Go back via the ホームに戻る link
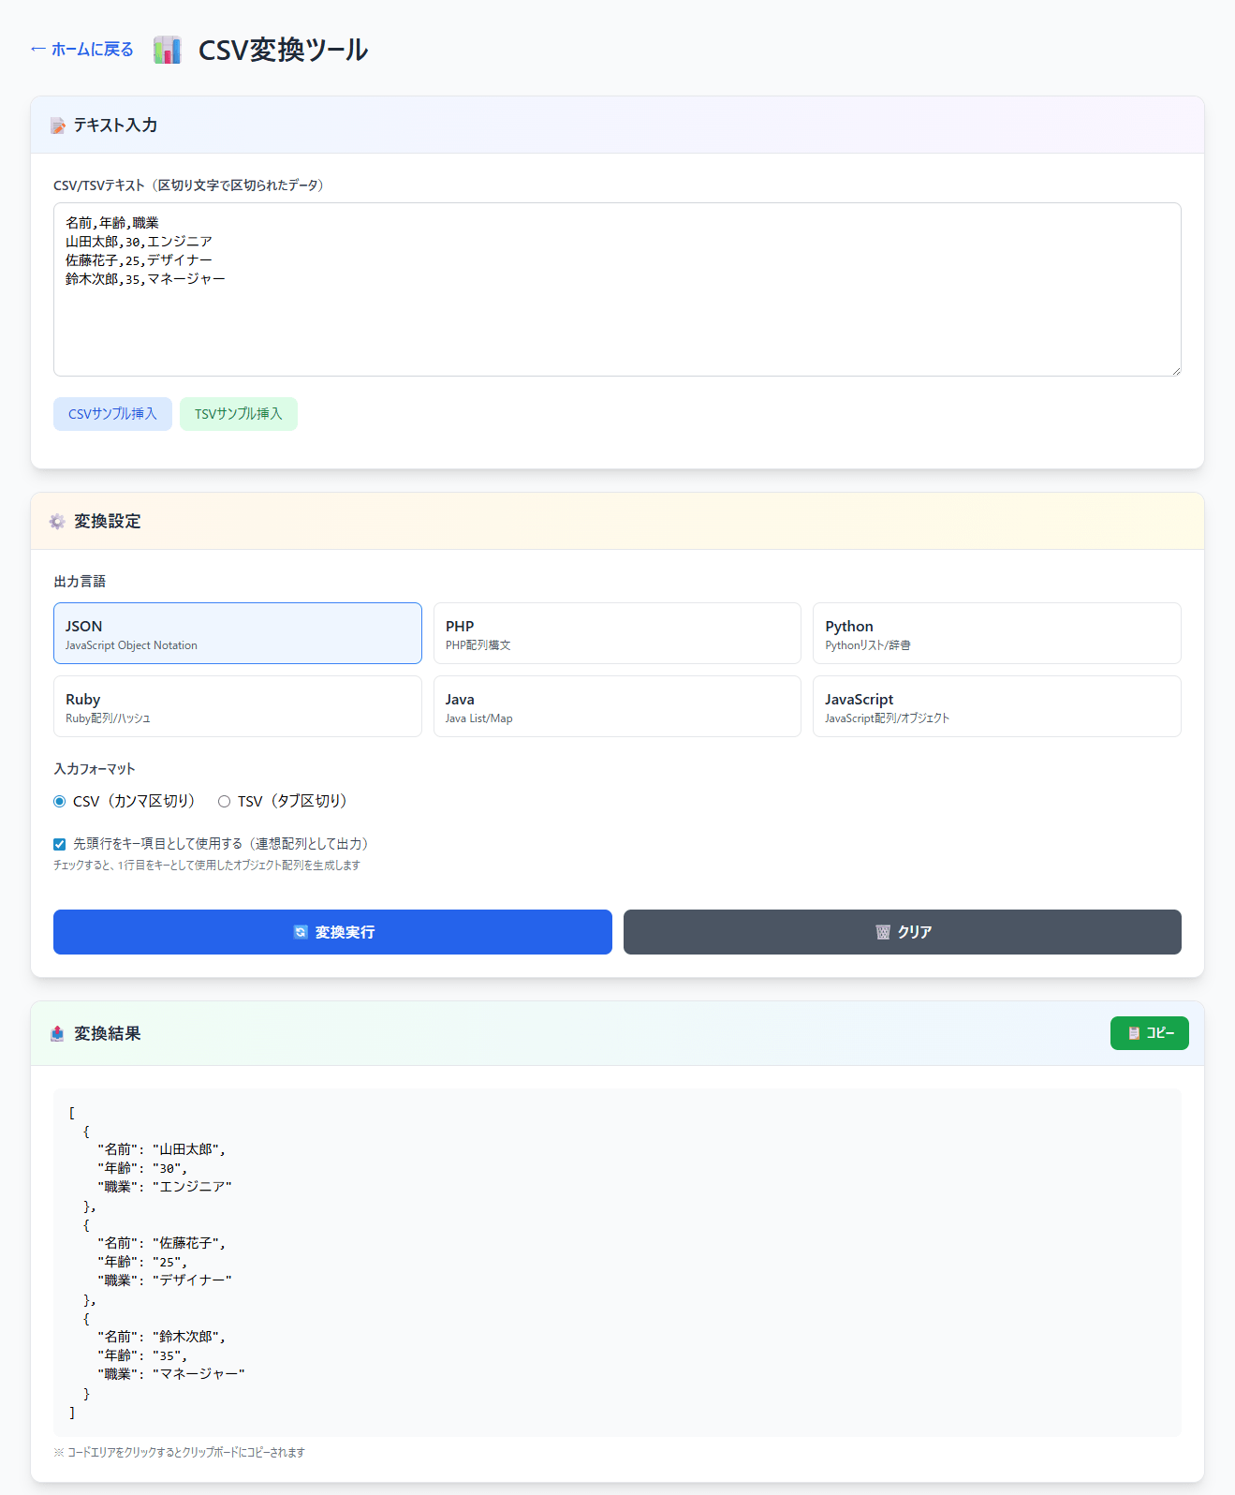Viewport: 1235px width, 1495px height. [82, 50]
